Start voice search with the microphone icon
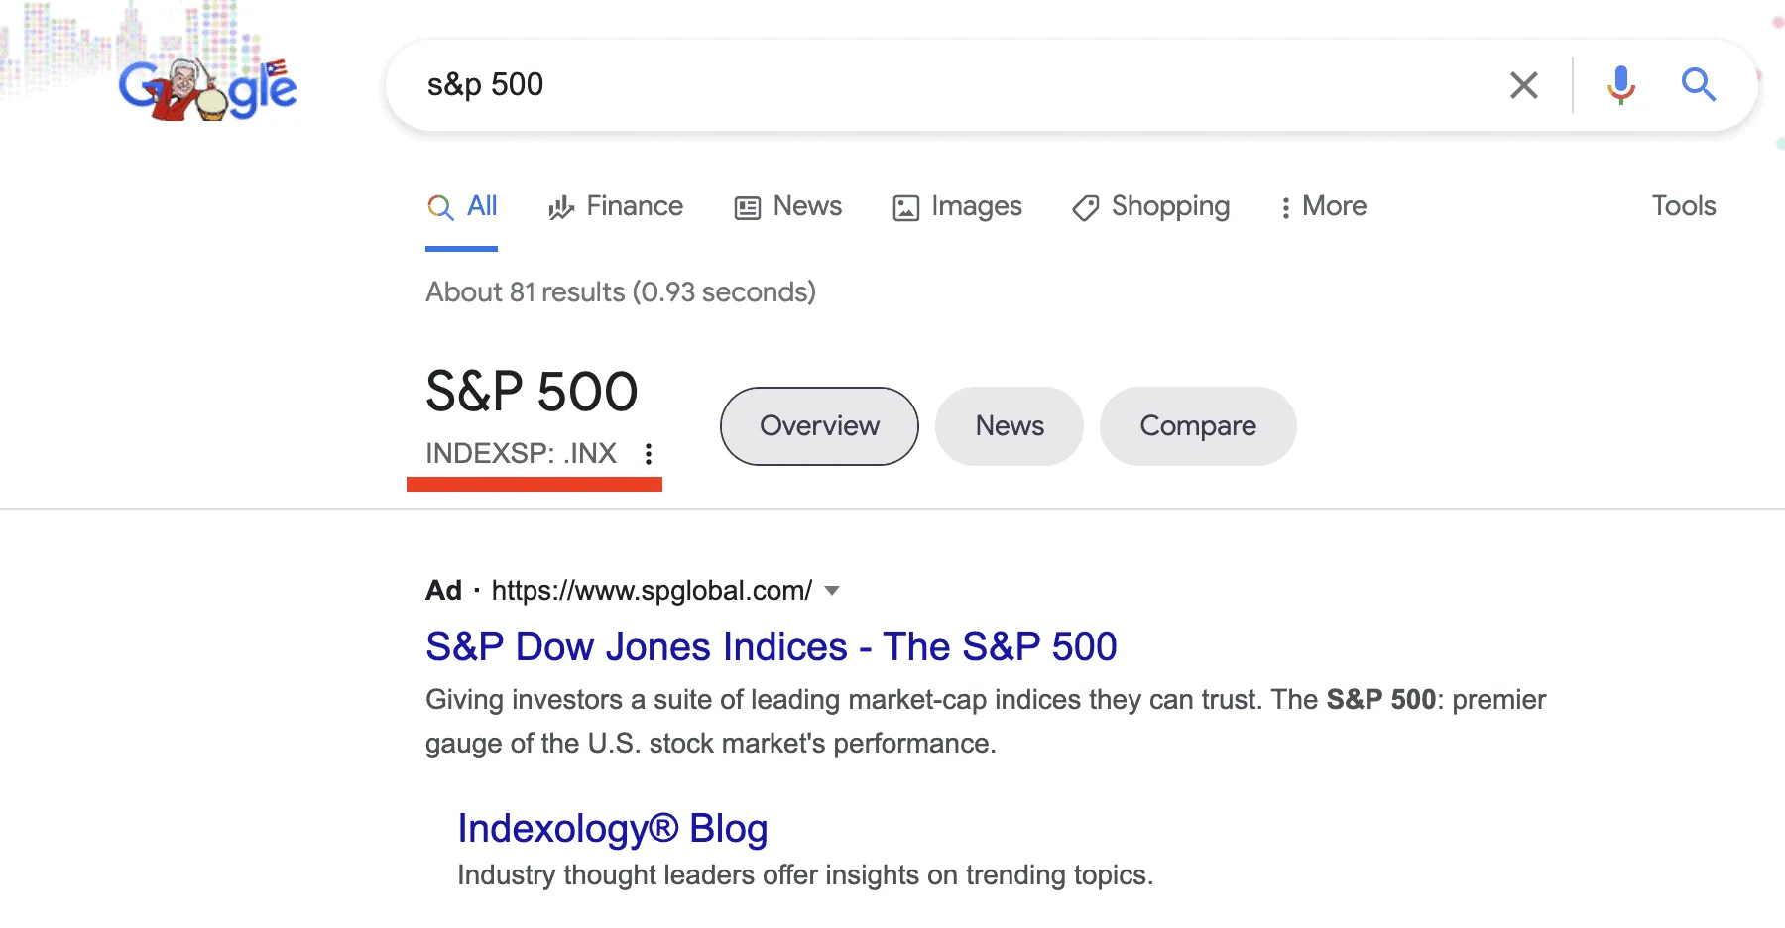This screenshot has height=928, width=1785. (x=1621, y=85)
